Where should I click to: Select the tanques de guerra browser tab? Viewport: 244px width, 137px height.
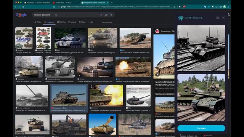tap(95, 3)
